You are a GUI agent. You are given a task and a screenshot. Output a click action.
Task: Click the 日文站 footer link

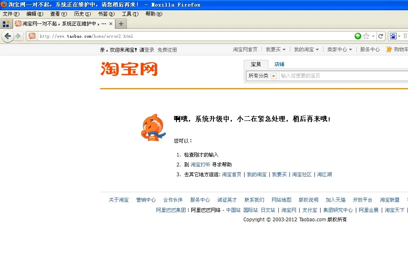[268, 210]
